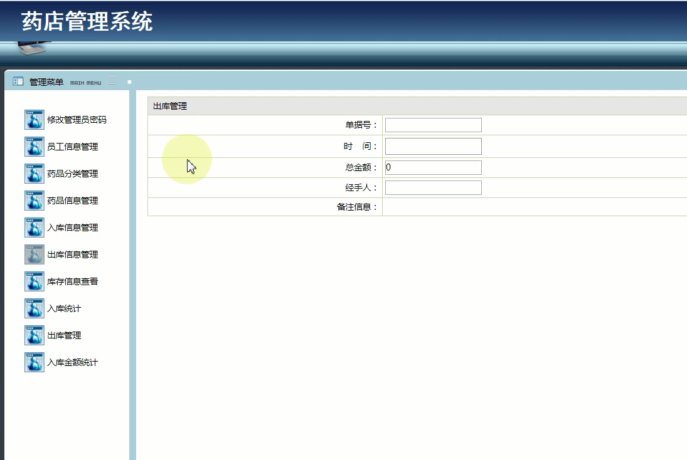
Task: Open 药品信息管理 menu link
Action: tap(72, 201)
